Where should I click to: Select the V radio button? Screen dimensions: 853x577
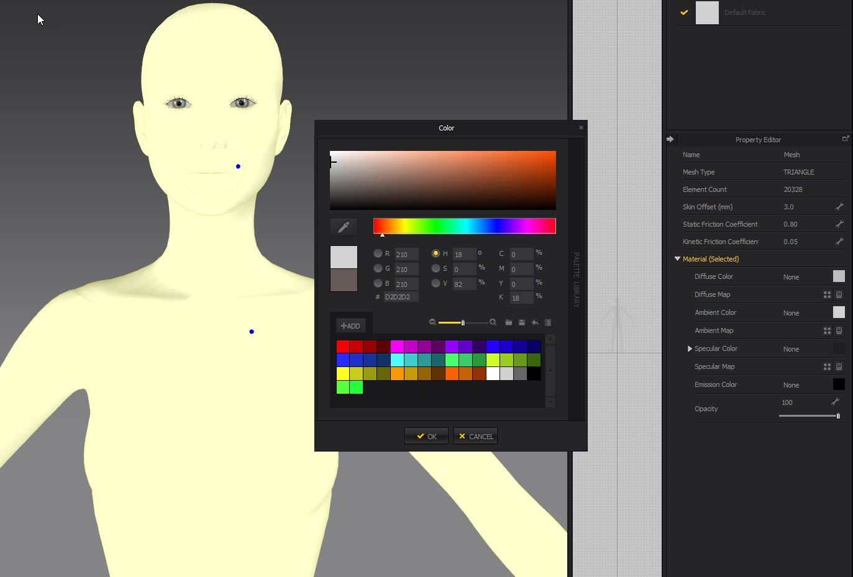436,283
